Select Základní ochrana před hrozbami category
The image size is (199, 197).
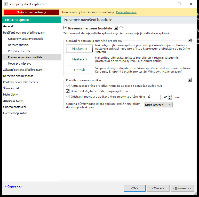coord(31,70)
